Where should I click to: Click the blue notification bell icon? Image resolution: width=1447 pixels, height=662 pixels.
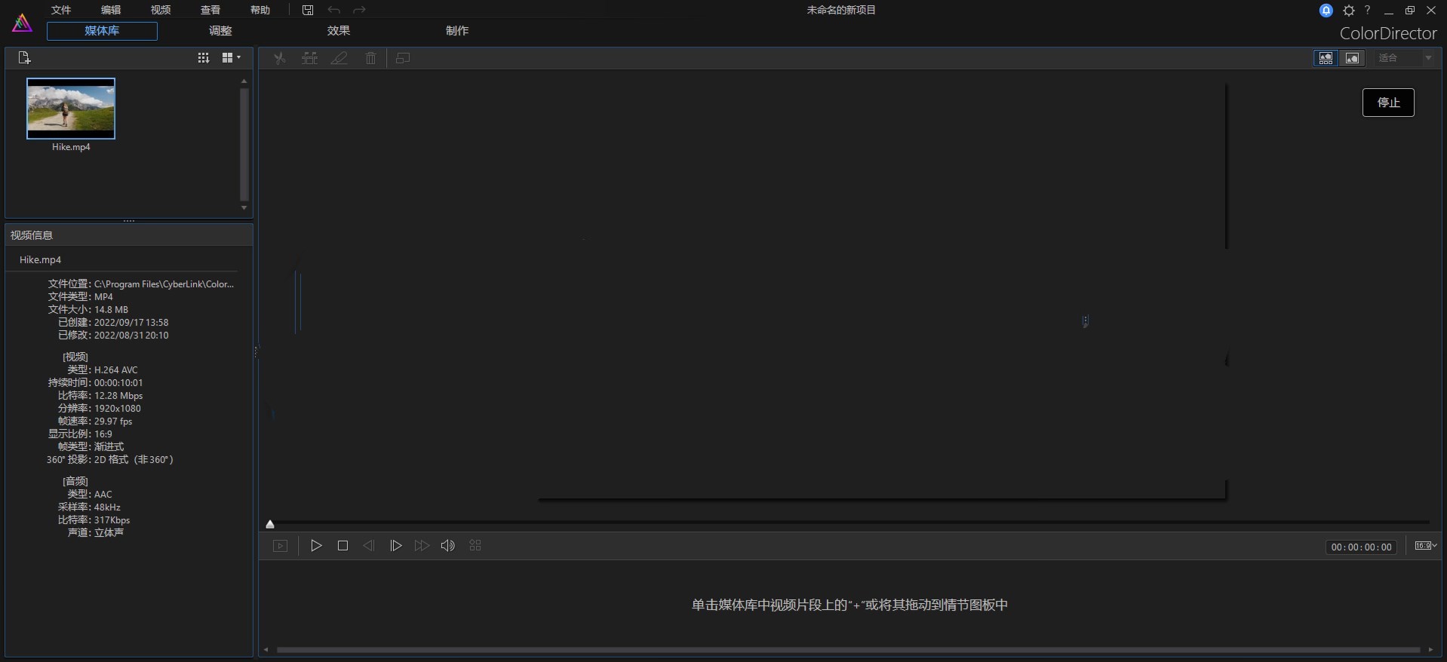(1326, 11)
